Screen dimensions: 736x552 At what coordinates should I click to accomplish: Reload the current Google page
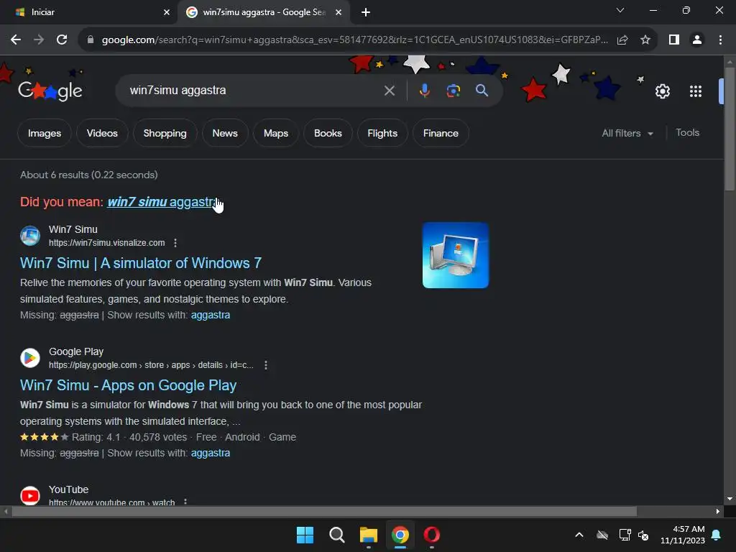62,40
